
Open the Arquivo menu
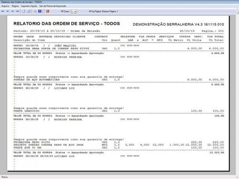coord(5,6)
